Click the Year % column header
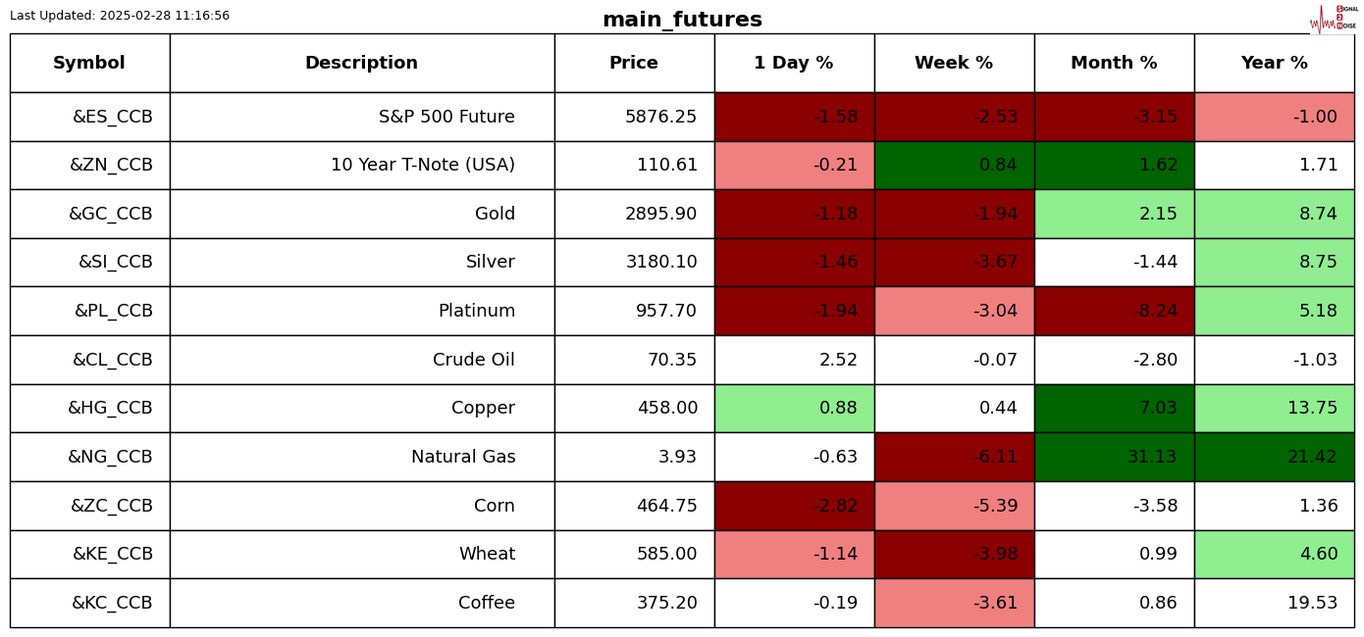Viewport: 1364px width, 637px height. click(x=1274, y=64)
